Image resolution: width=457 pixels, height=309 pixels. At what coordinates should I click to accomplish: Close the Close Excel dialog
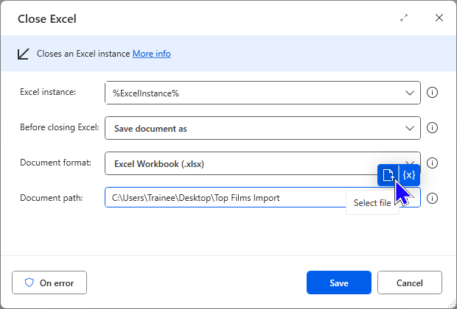[439, 18]
